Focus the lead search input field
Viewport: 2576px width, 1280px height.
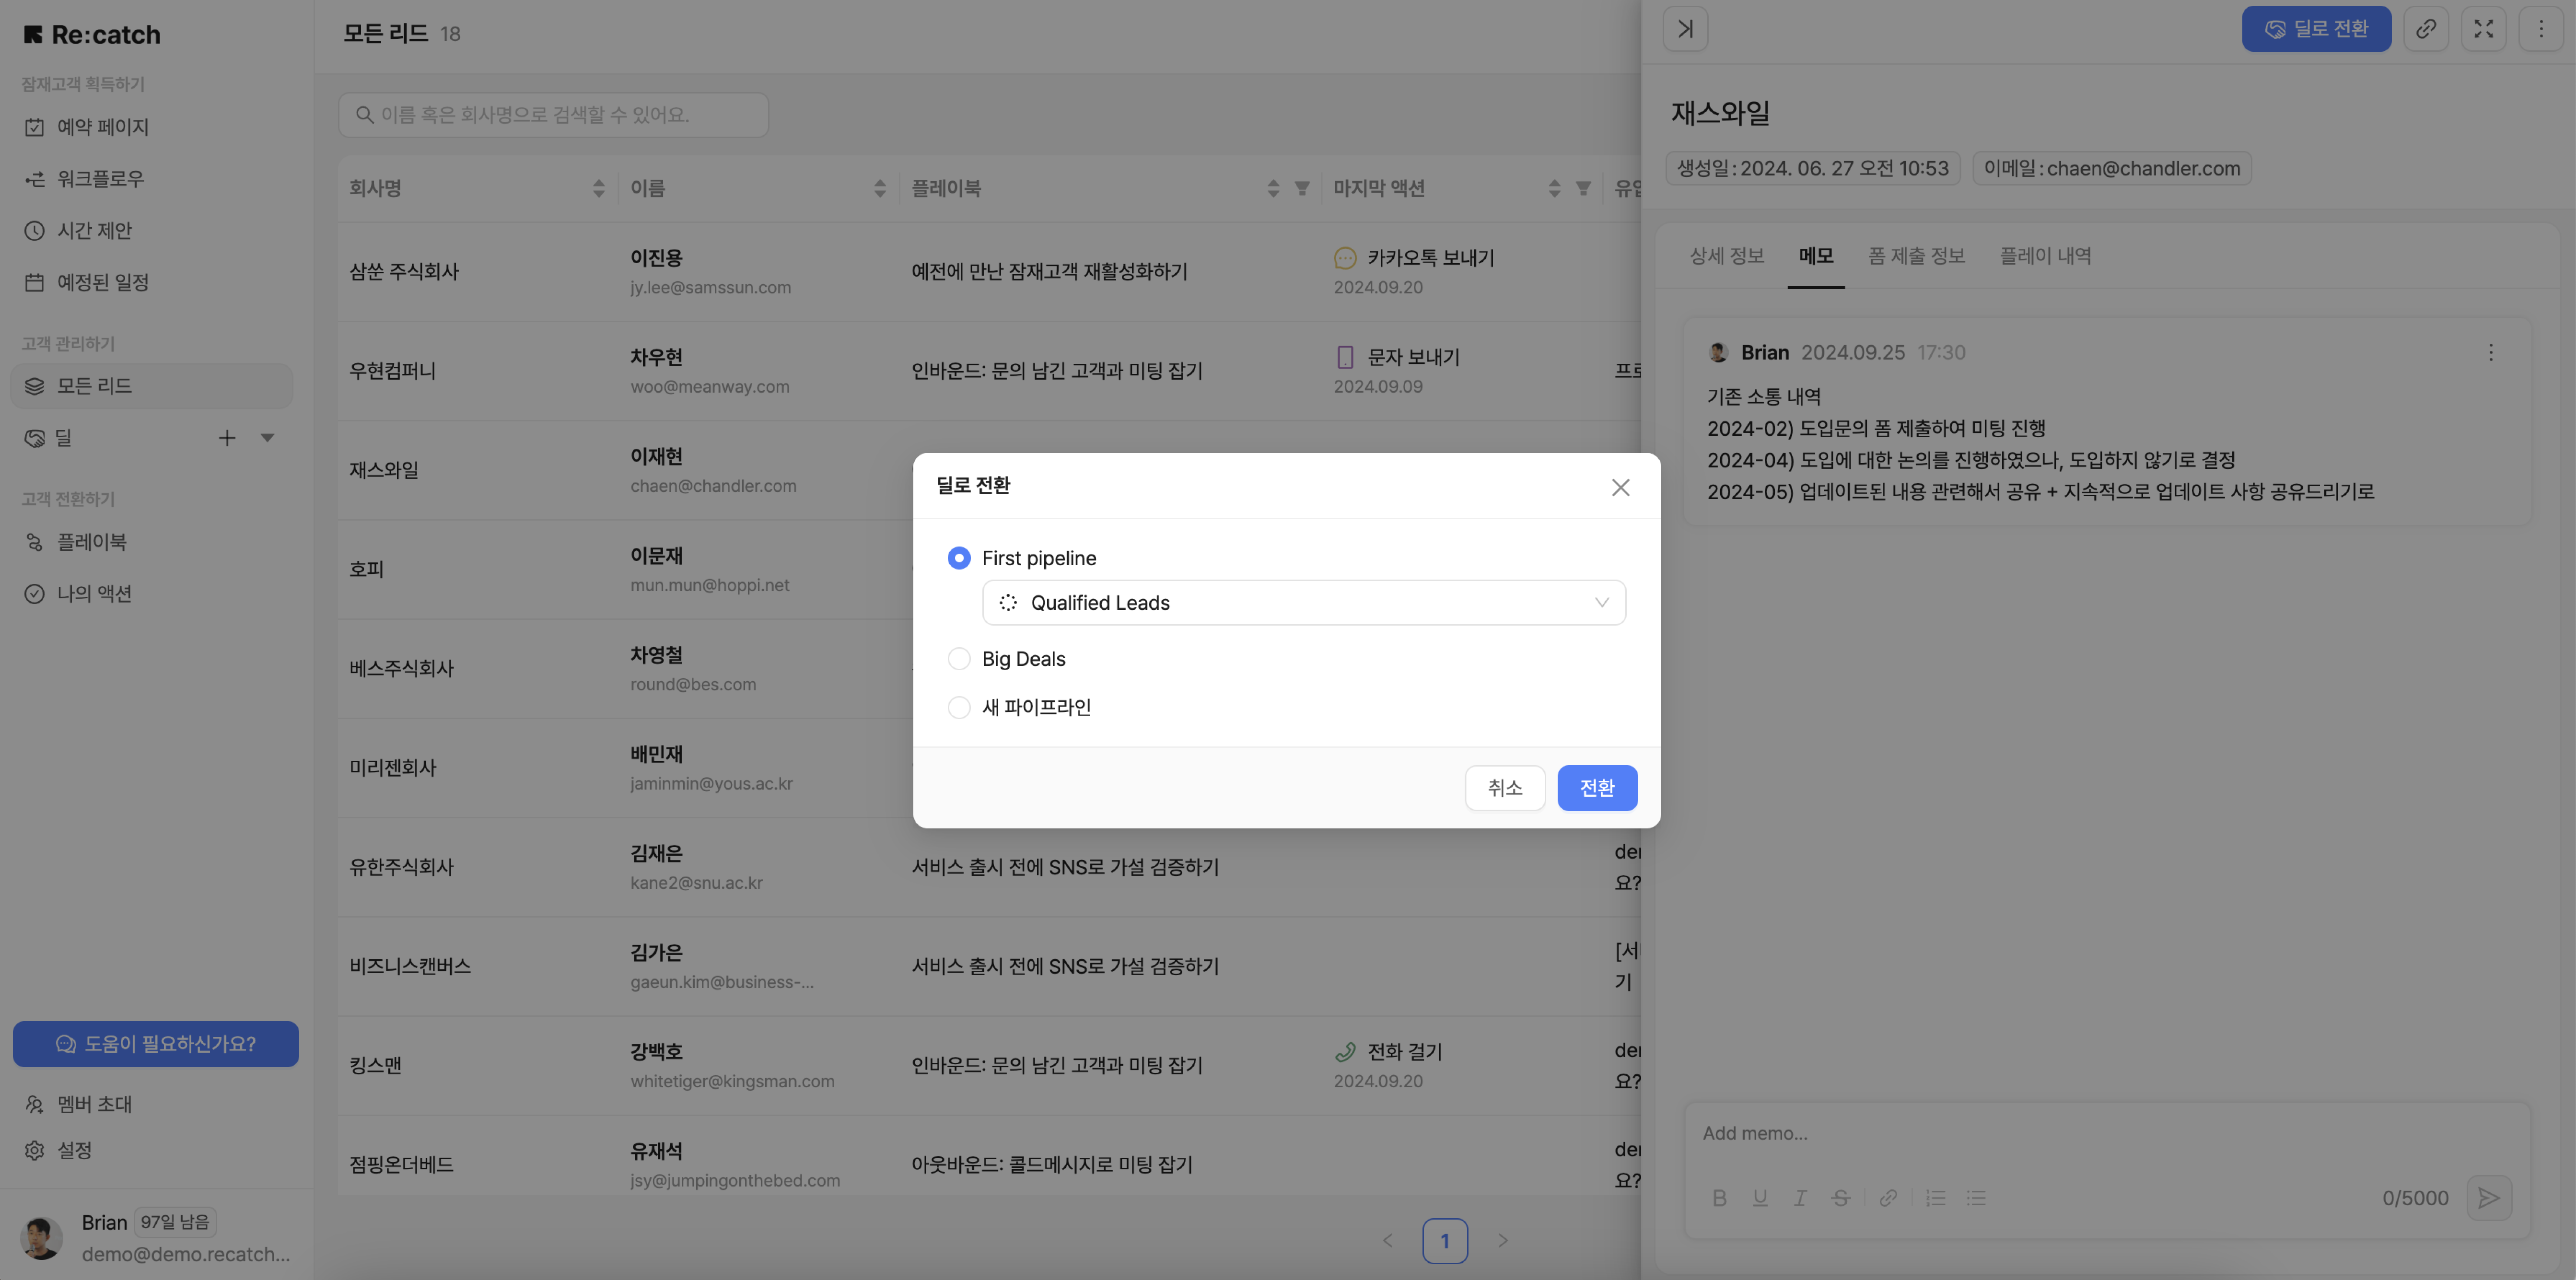tap(553, 115)
